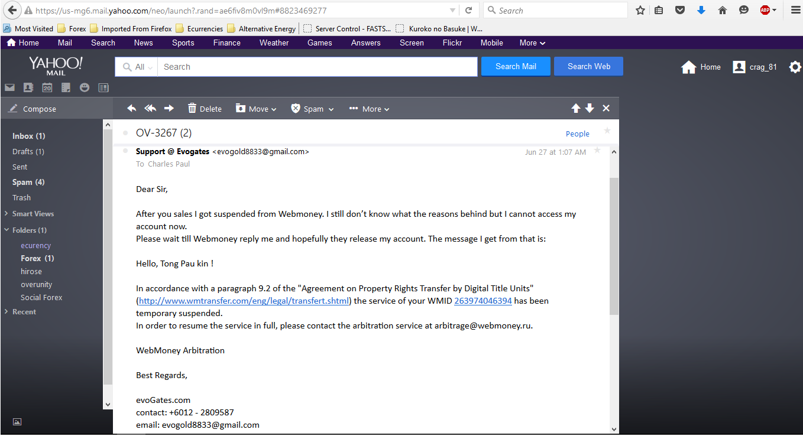Image resolution: width=803 pixels, height=436 pixels.
Task: Bookmark this page with the star icon
Action: pos(640,10)
